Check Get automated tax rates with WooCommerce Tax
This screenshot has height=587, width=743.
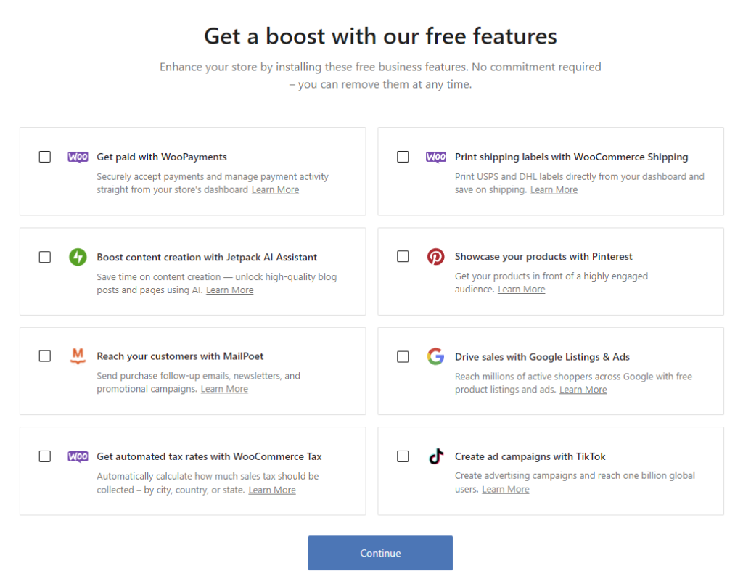(x=44, y=456)
